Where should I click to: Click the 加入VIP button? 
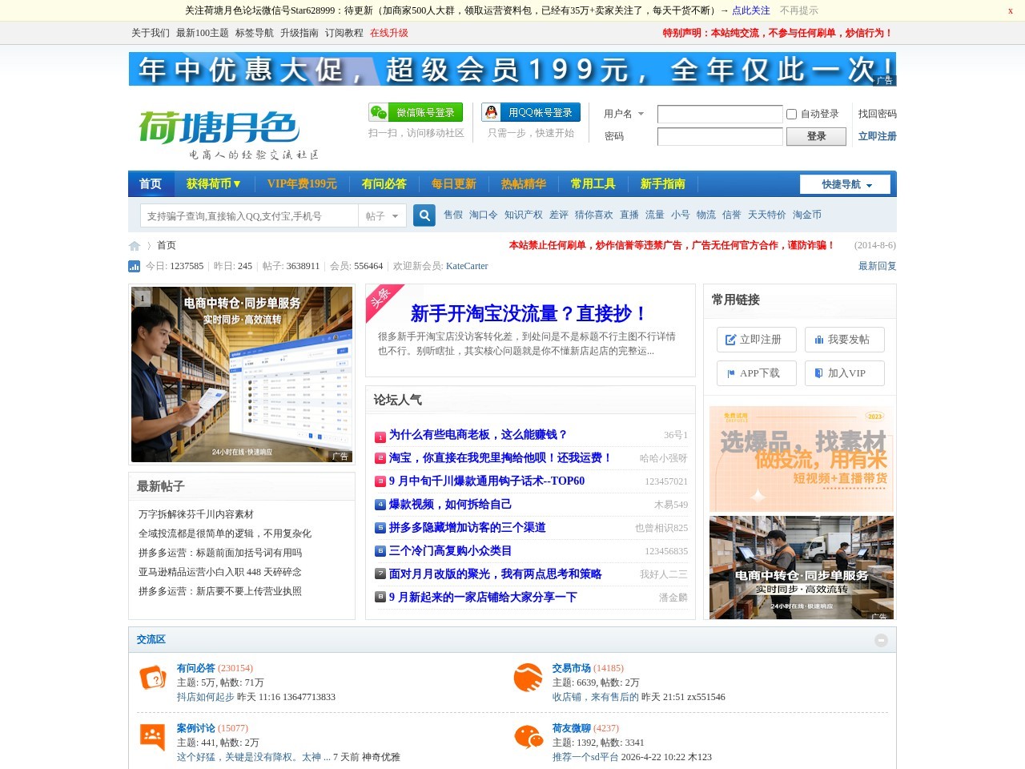[x=845, y=373]
